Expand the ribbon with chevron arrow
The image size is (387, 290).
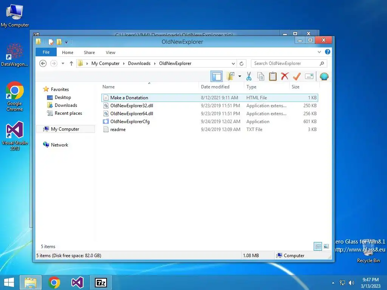pyautogui.click(x=319, y=52)
